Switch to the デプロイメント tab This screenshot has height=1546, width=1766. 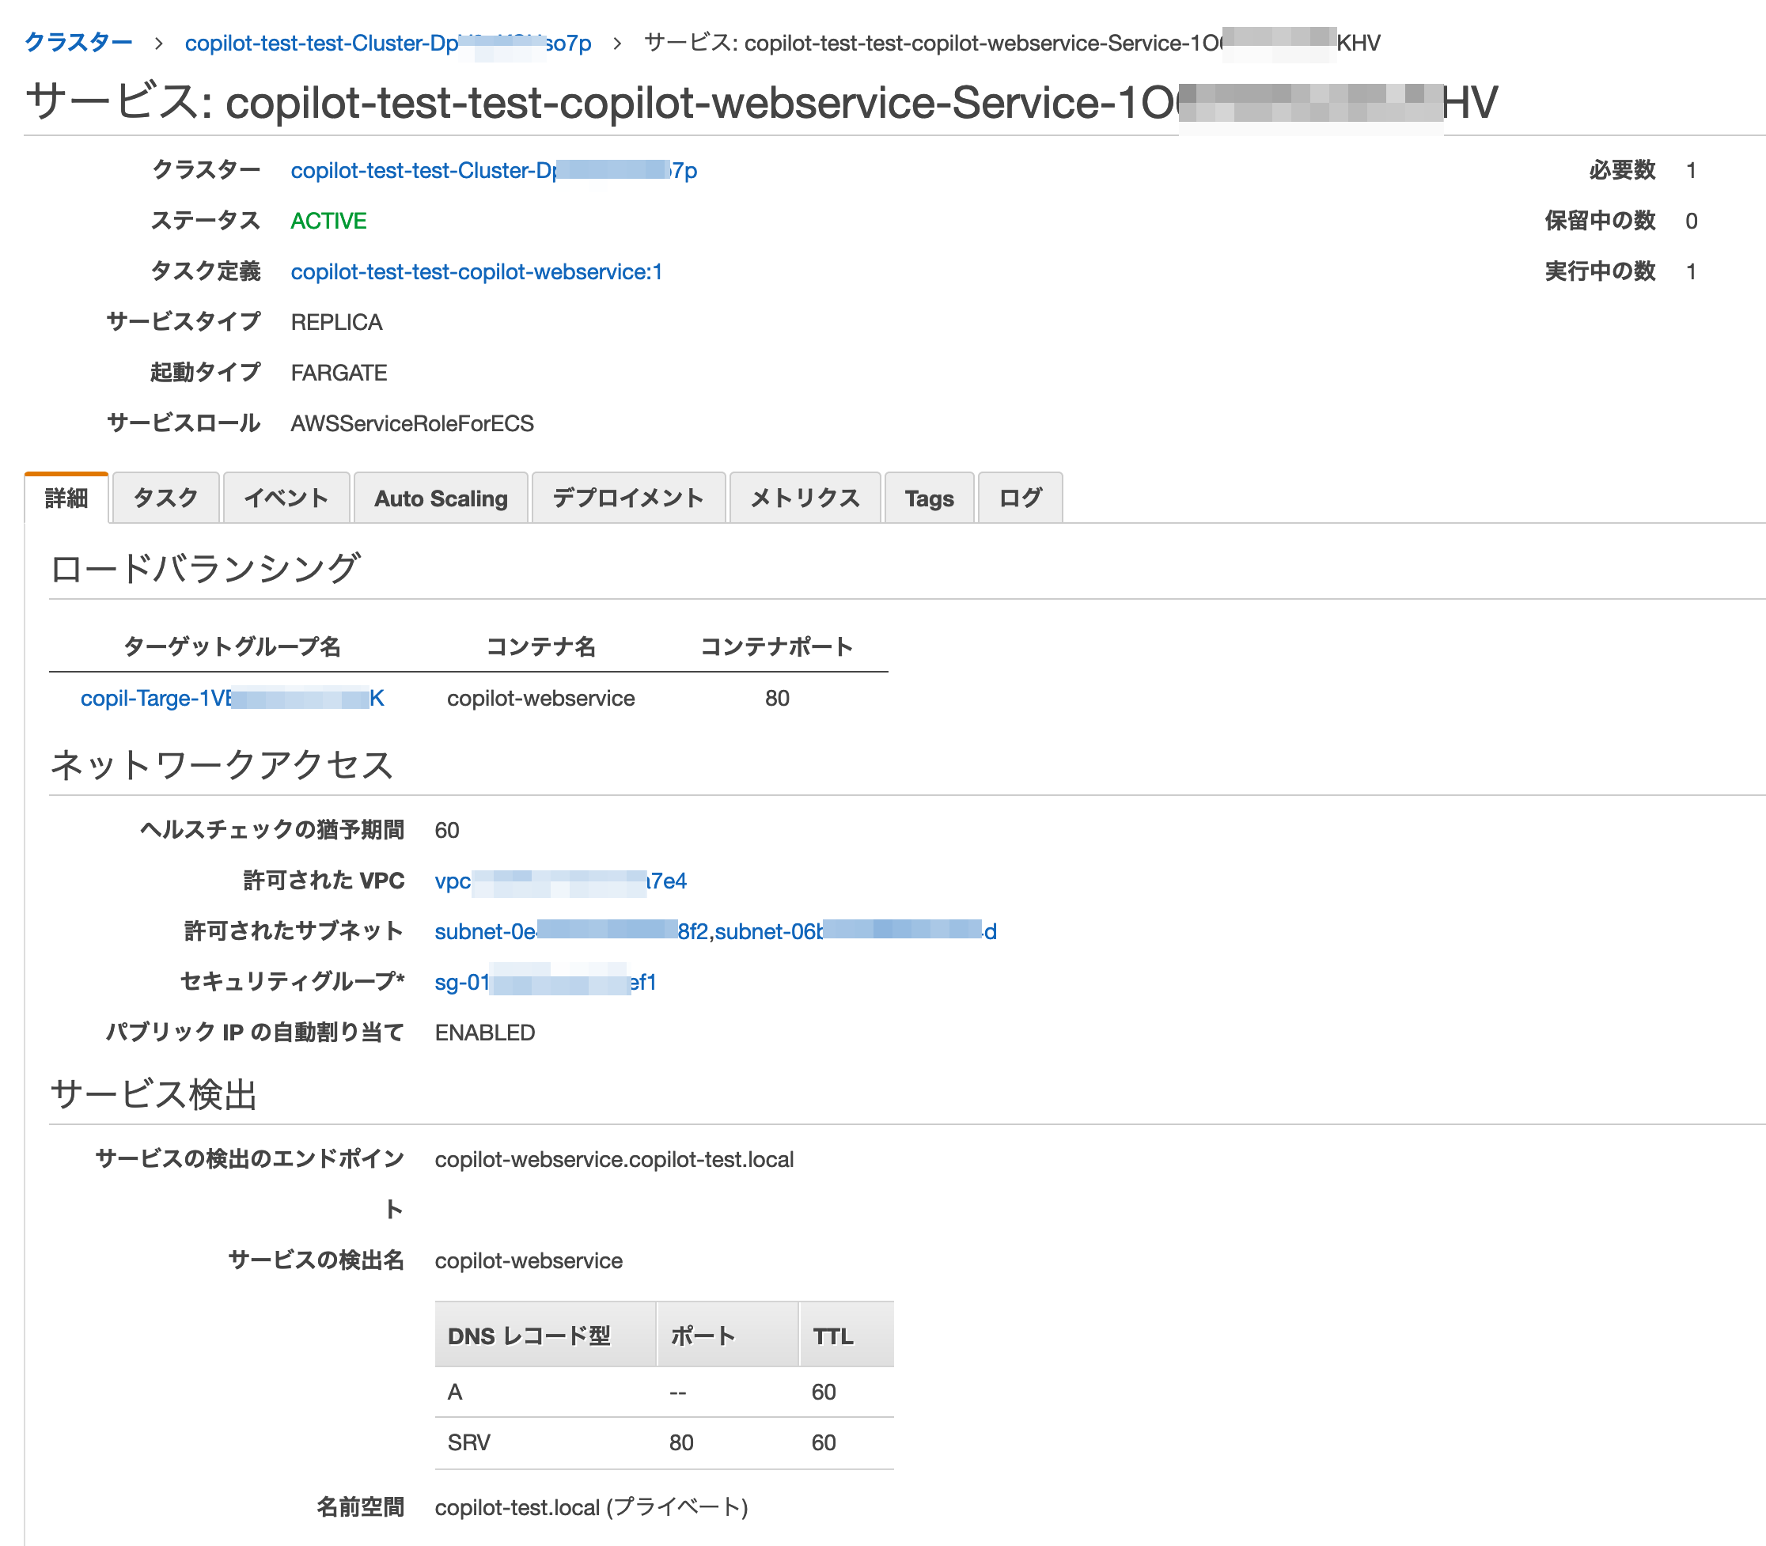(628, 498)
